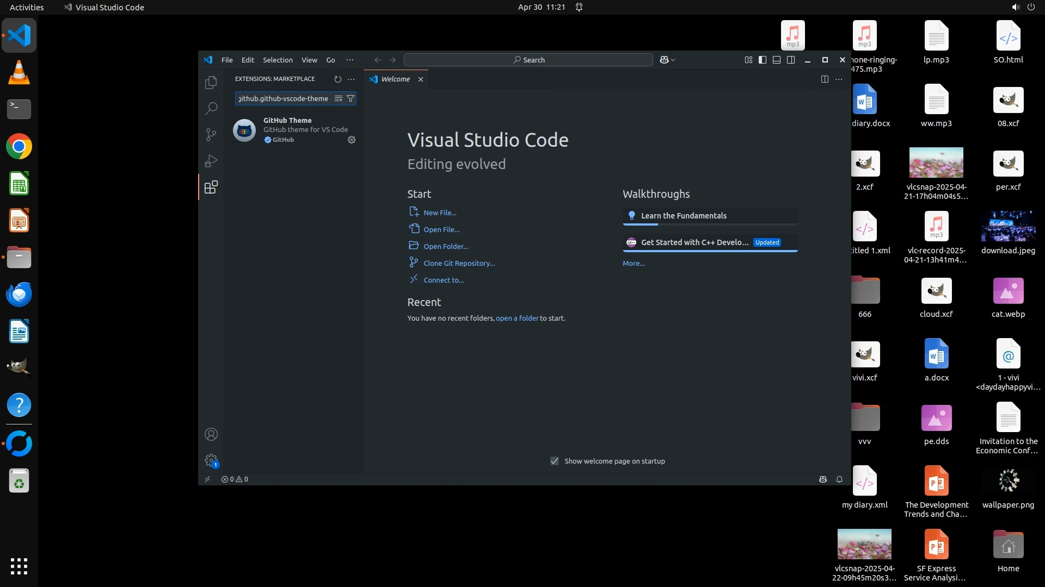The height and width of the screenshot is (587, 1045).
Task: Open the Source Control view
Action: point(211,135)
